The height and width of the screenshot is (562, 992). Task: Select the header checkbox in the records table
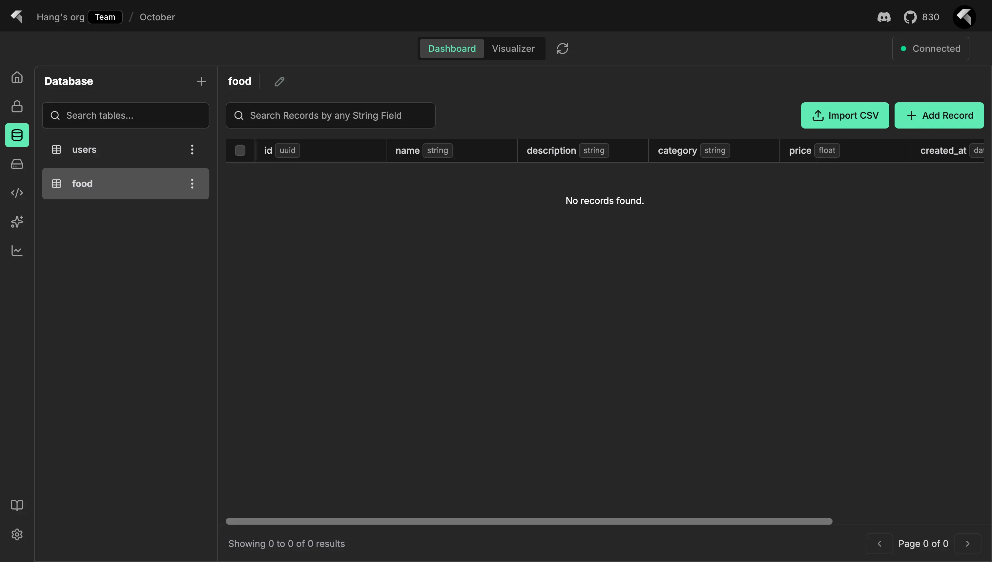(x=240, y=150)
